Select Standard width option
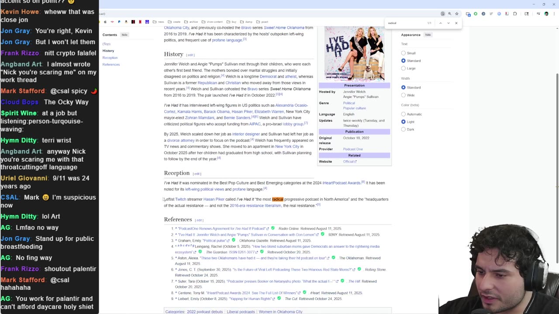The width and height of the screenshot is (559, 314). (403, 87)
